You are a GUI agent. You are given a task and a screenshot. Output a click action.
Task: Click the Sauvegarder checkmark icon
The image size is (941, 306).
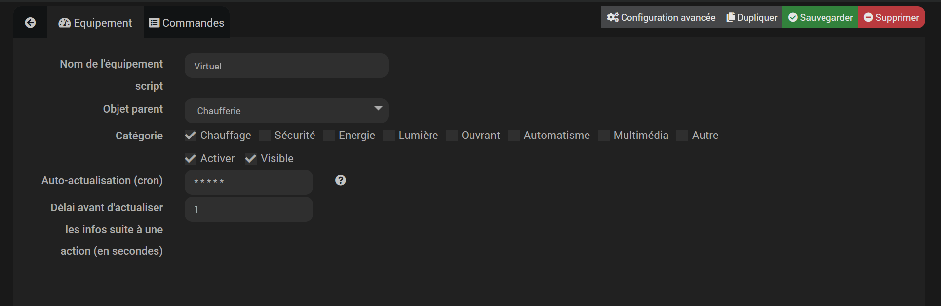(793, 17)
